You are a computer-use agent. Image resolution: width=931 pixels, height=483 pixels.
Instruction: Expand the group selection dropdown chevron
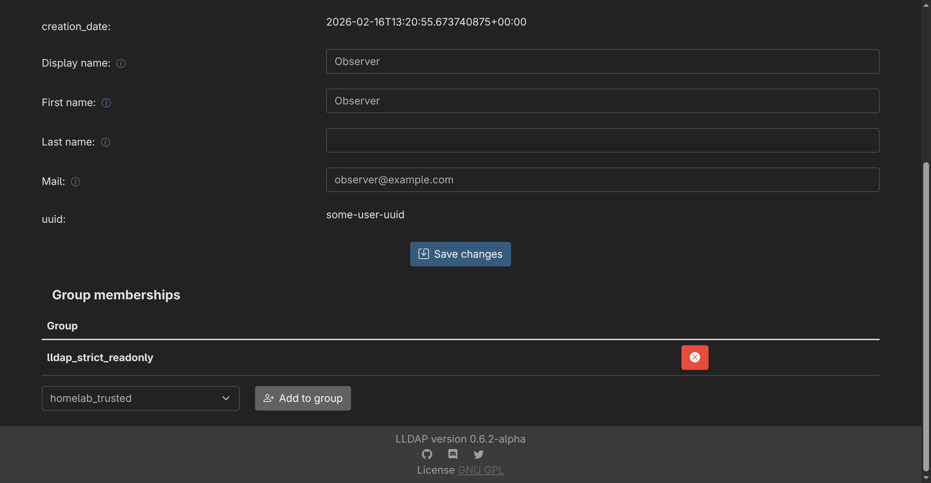pos(226,398)
